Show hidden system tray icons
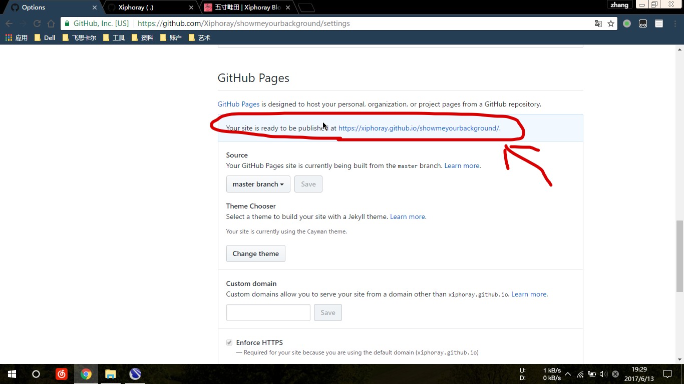 click(568, 374)
